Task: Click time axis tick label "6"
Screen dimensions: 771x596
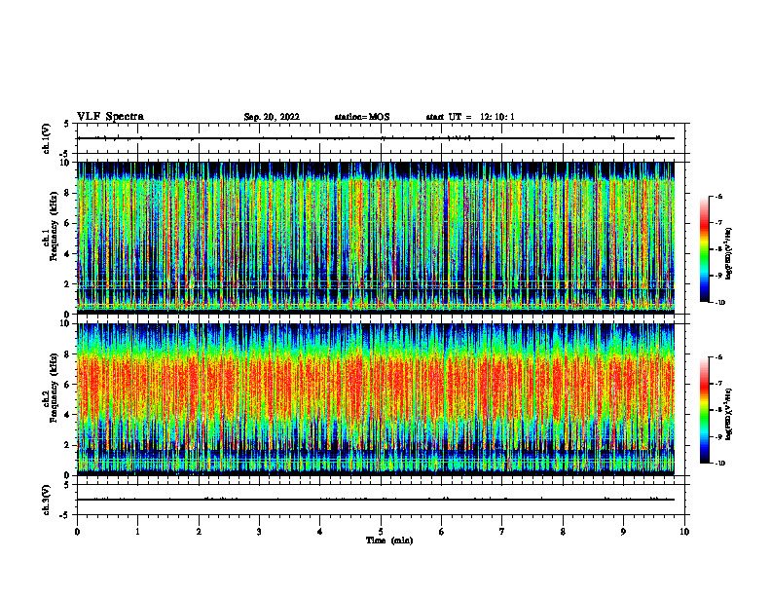Action: 442,532
